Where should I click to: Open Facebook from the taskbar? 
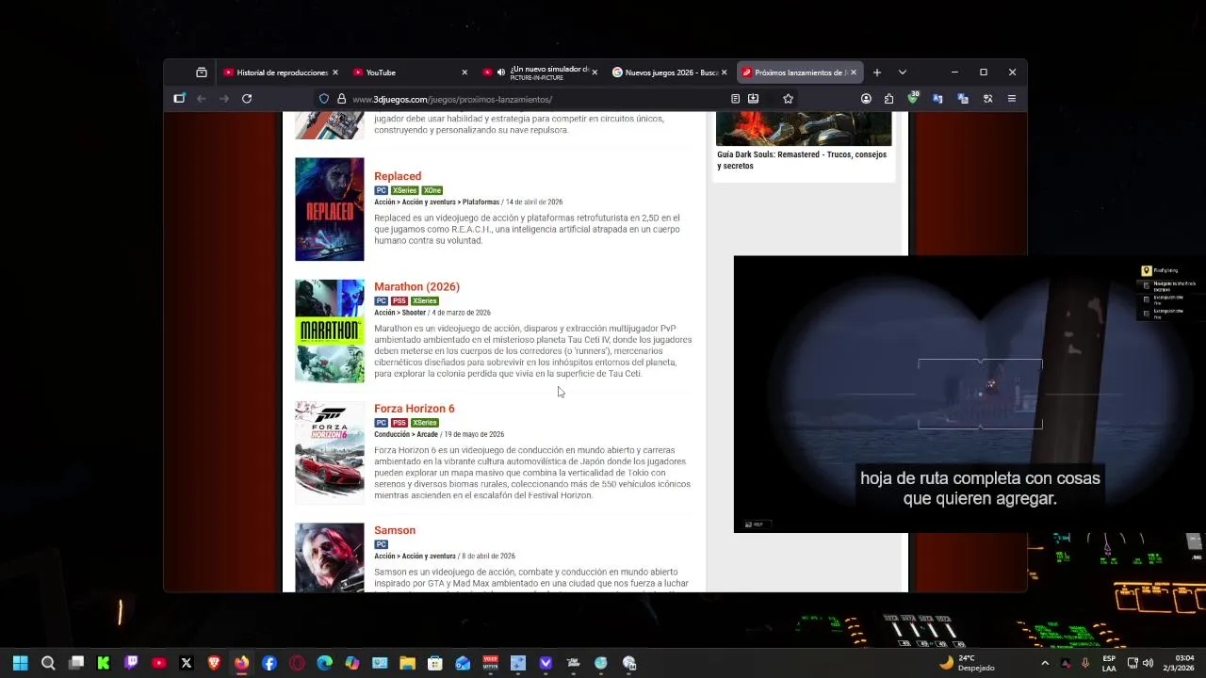coord(269,663)
